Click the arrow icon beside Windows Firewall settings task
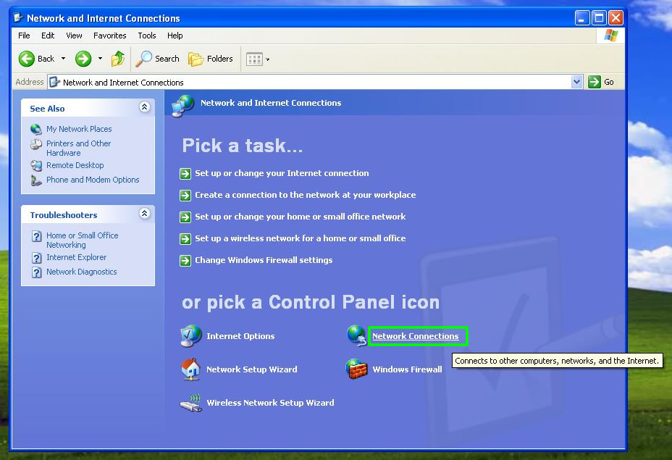The width and height of the screenshot is (672, 460). click(185, 261)
